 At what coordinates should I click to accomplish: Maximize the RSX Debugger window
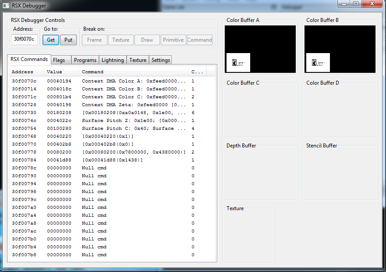355,4
